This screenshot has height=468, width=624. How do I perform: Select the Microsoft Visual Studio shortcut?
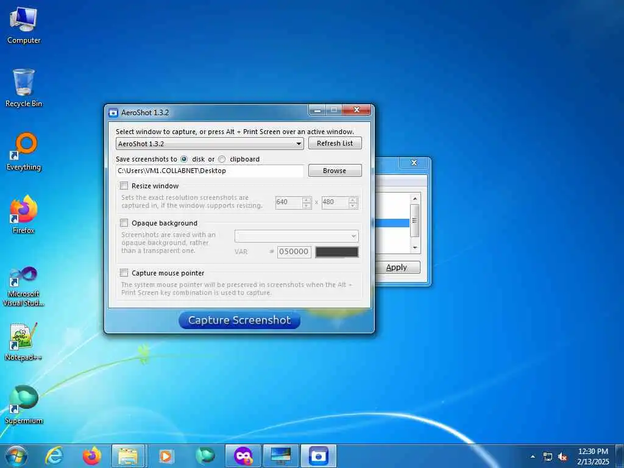pyautogui.click(x=24, y=286)
